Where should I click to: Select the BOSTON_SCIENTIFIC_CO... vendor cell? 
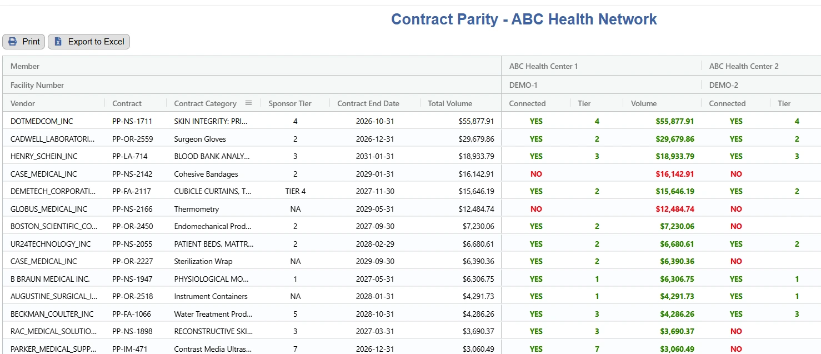[54, 226]
